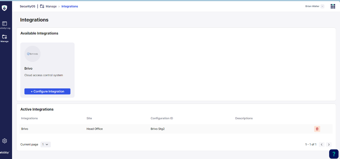Open the Manage sidebar item
Screen dimensions: 340x159
(x=5, y=39)
